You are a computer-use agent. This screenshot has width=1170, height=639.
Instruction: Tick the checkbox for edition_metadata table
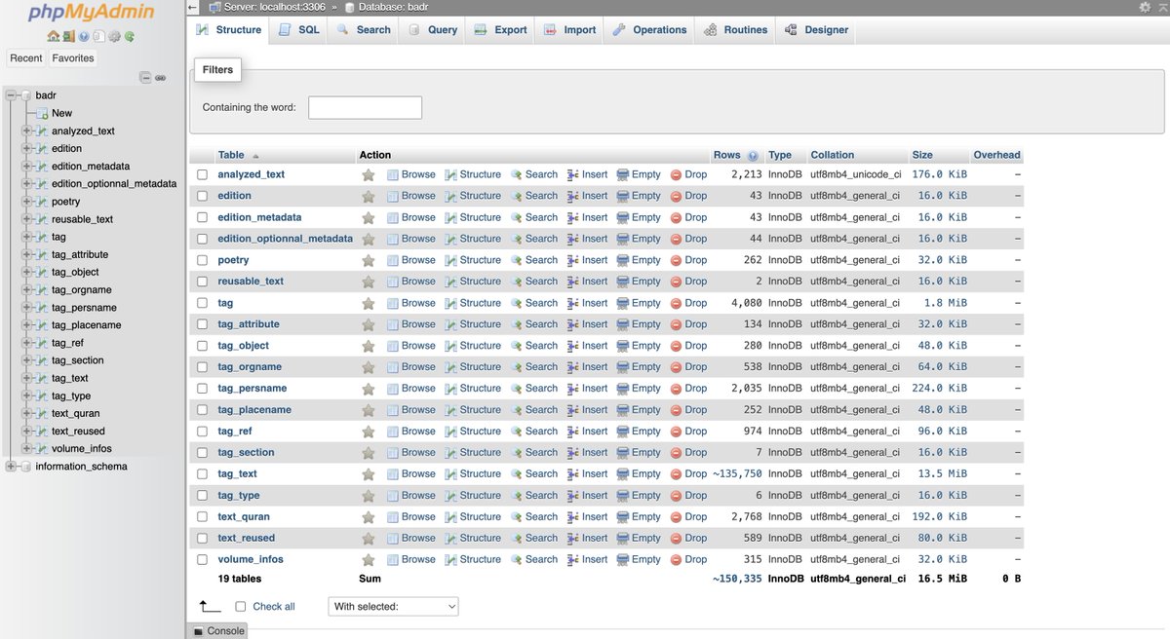pos(202,217)
